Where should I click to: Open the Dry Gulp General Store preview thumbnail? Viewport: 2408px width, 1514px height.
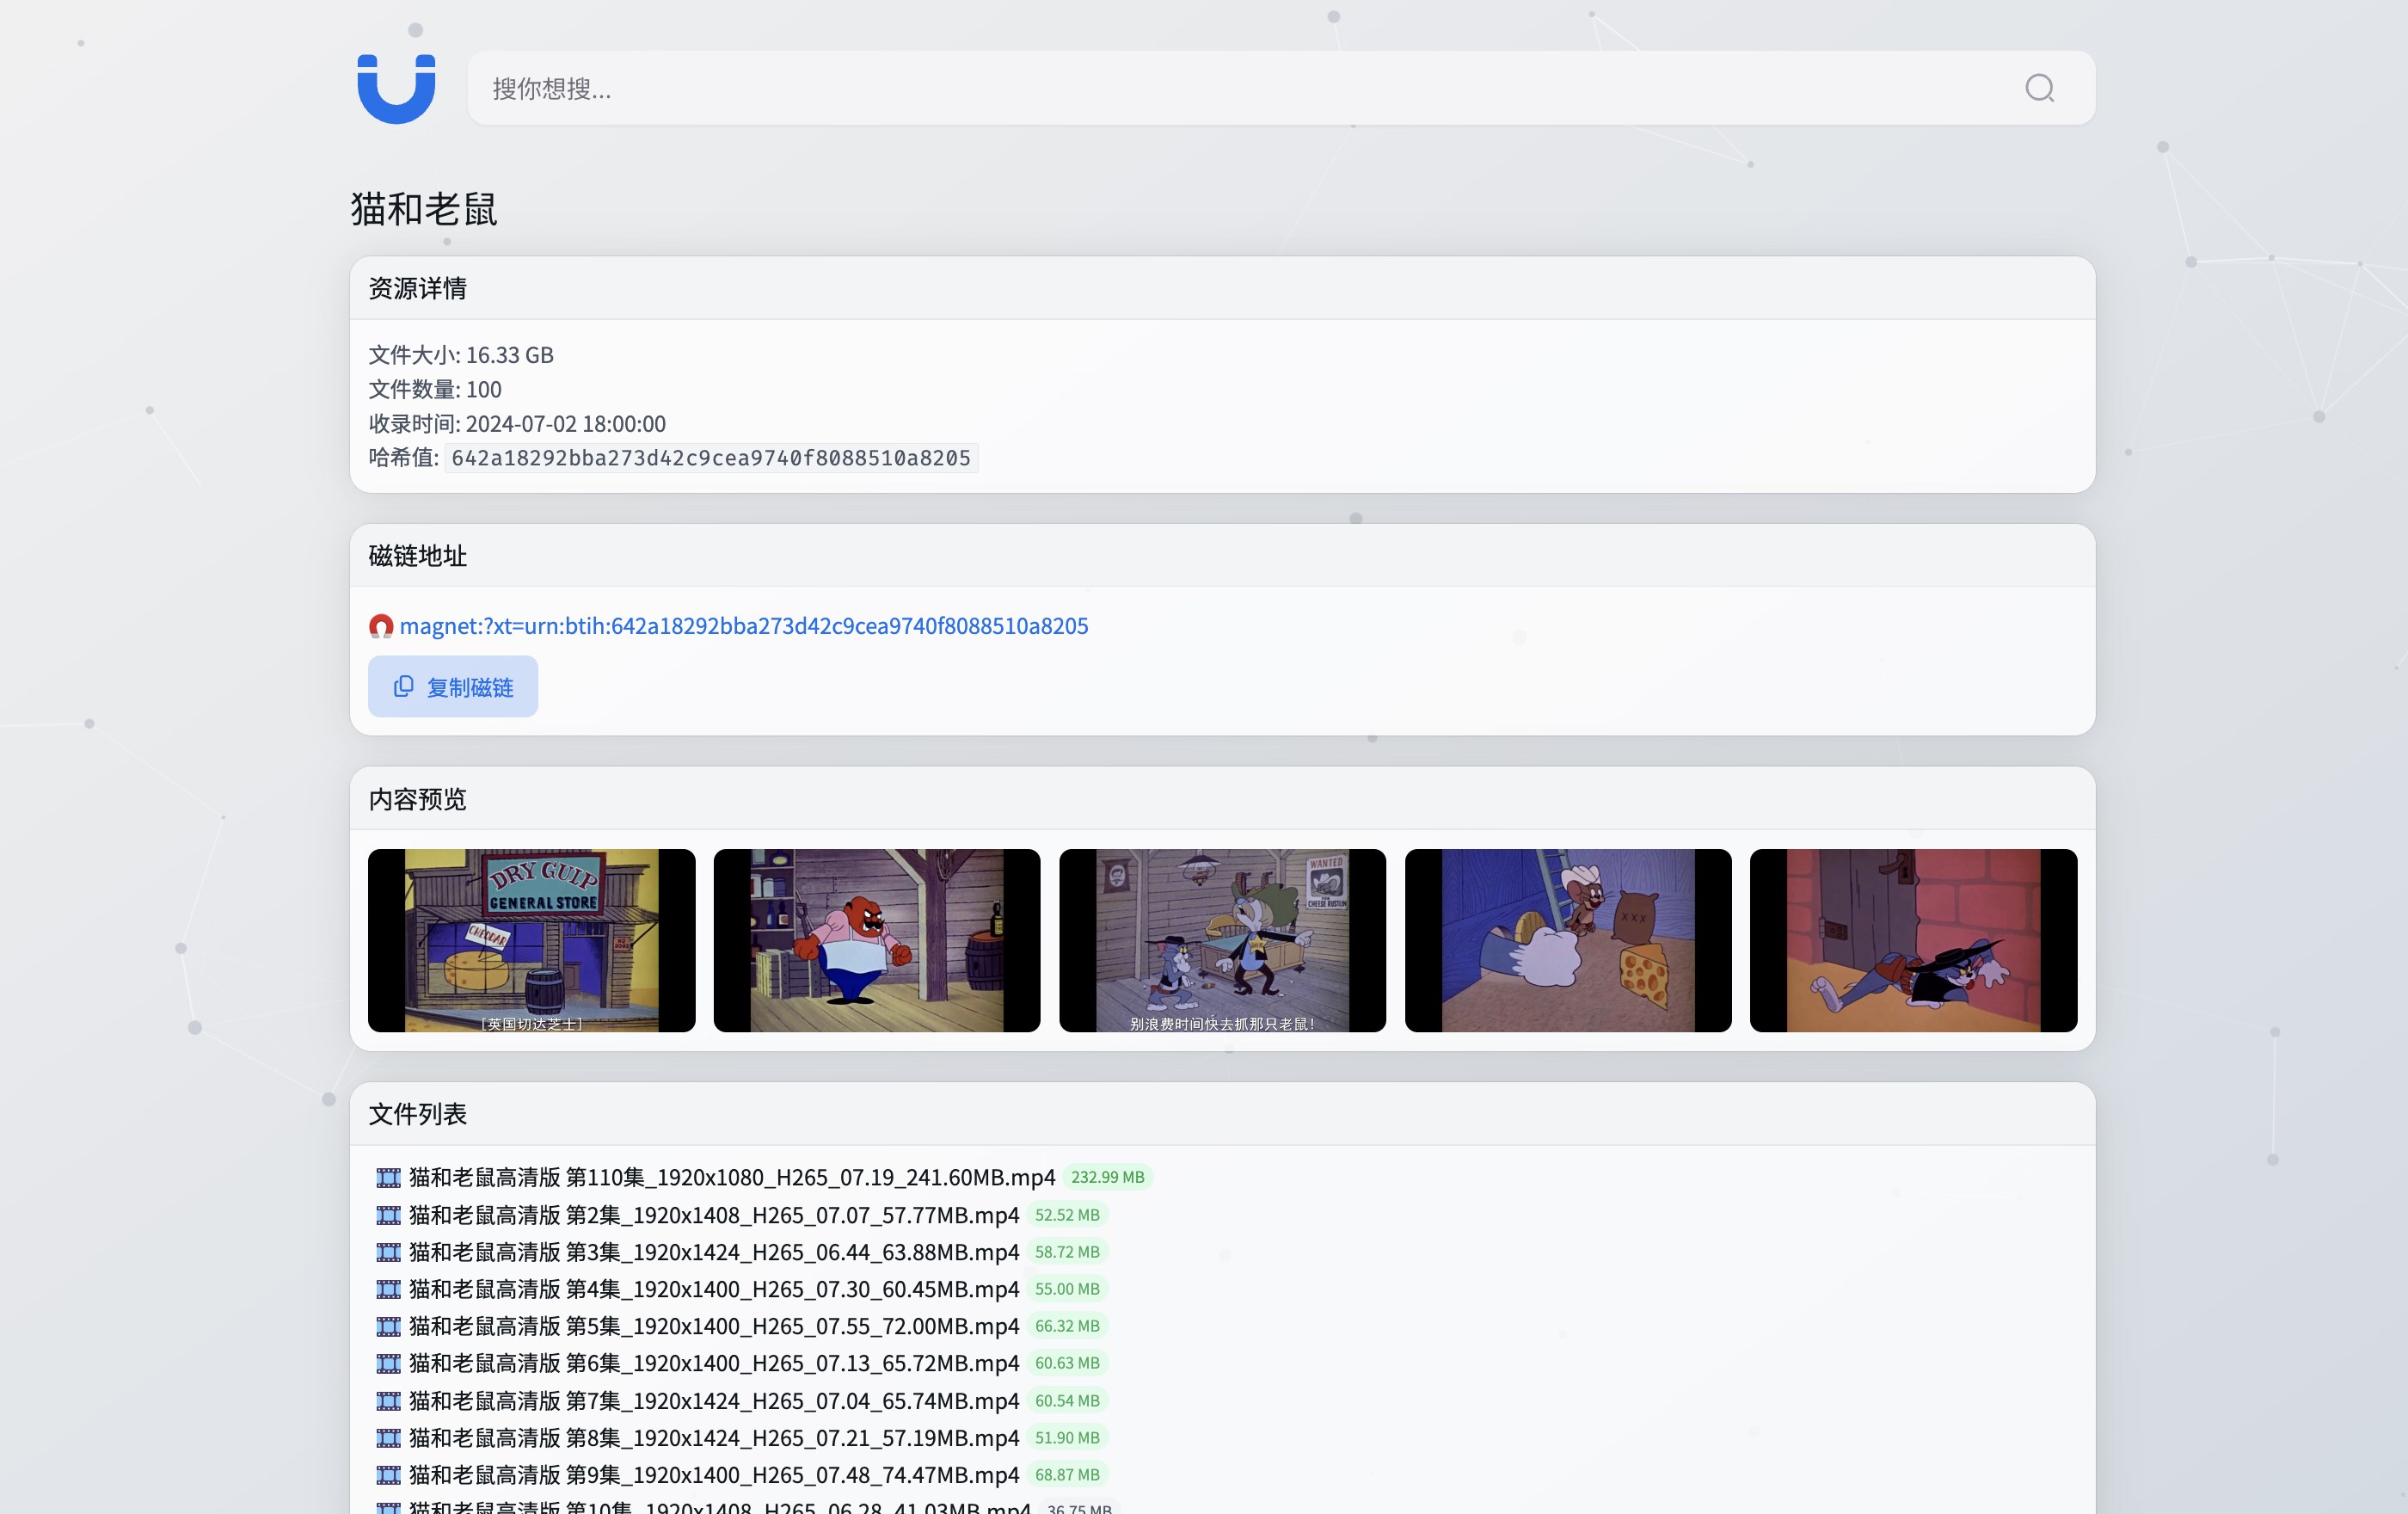pos(530,940)
